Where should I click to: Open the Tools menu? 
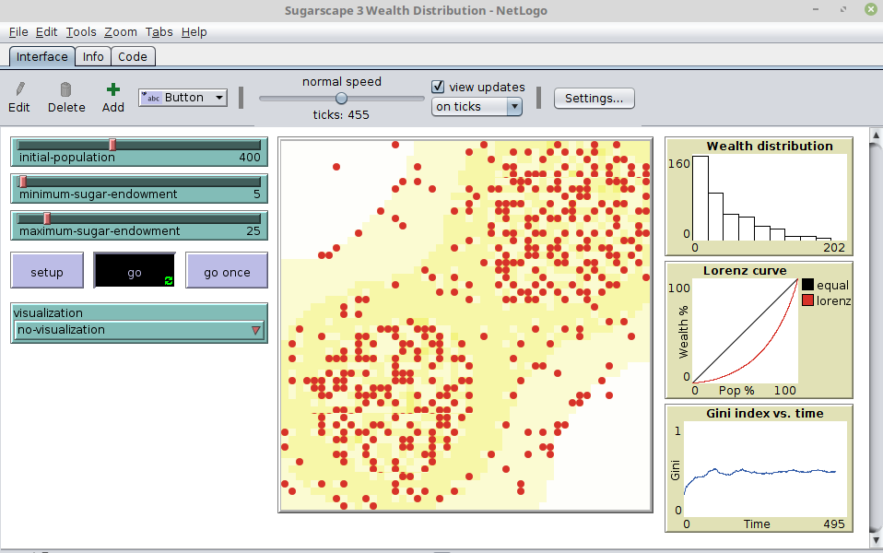81,31
